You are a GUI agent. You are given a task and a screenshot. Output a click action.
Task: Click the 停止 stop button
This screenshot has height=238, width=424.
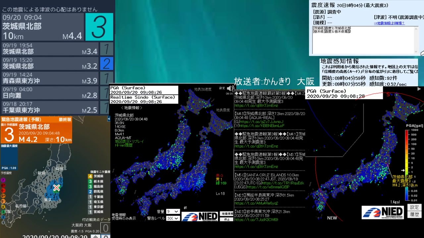(x=227, y=219)
